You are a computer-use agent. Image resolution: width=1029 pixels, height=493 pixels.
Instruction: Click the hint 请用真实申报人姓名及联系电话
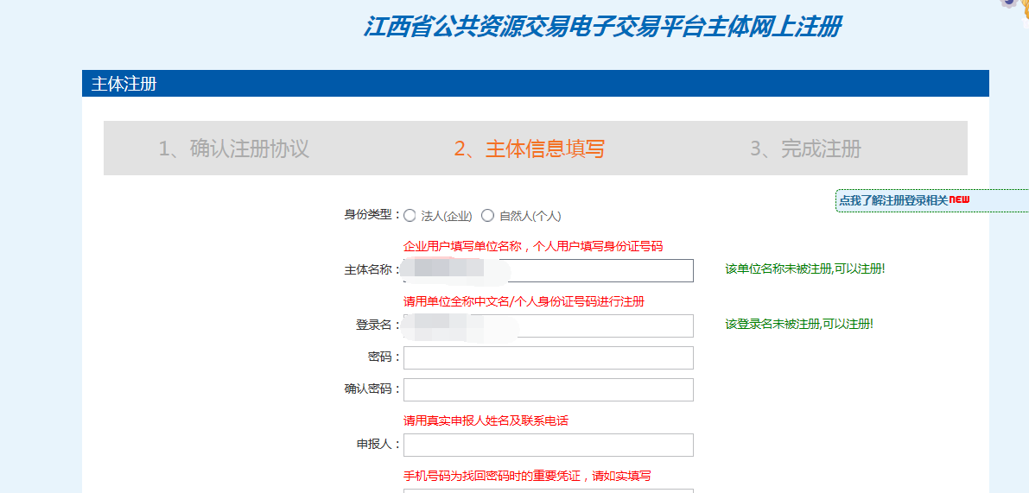[x=486, y=420]
